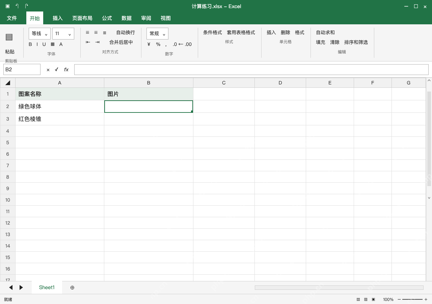432x304 pixels.
Task: Apply yen currency format
Action: pos(149,44)
